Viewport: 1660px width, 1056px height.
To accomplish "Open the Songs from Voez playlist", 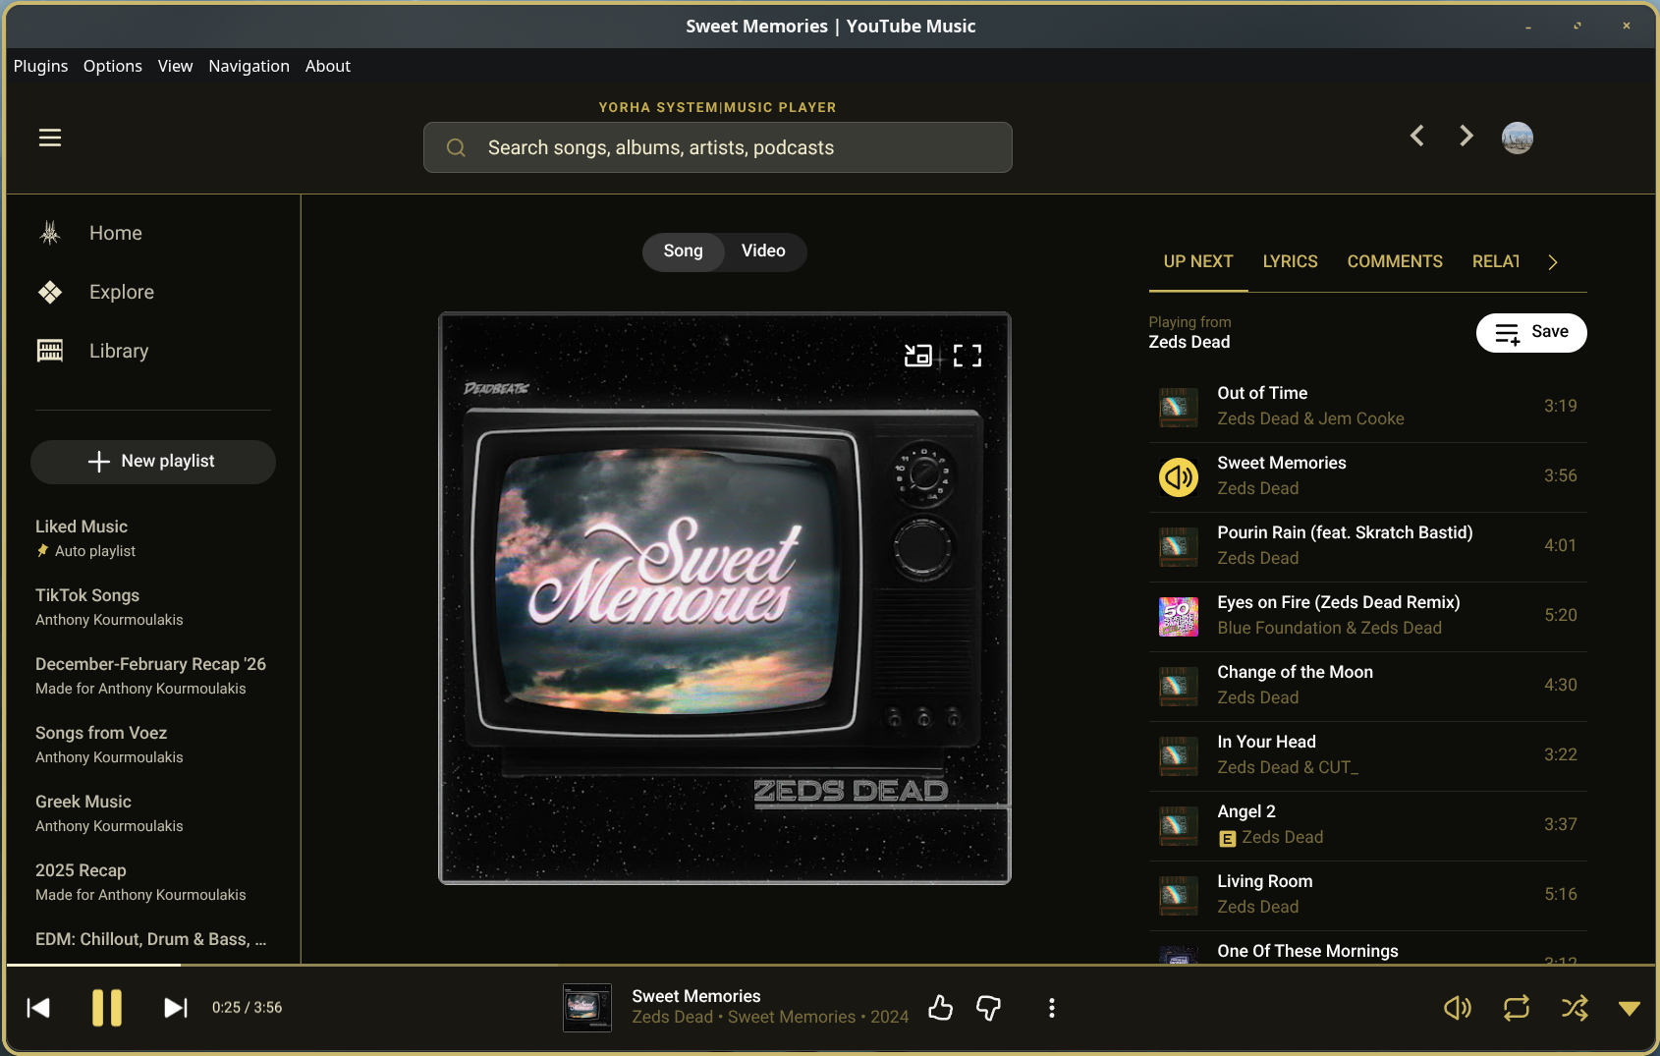I will (x=153, y=745).
